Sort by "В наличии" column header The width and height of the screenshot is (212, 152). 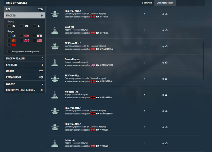coord(147,3)
